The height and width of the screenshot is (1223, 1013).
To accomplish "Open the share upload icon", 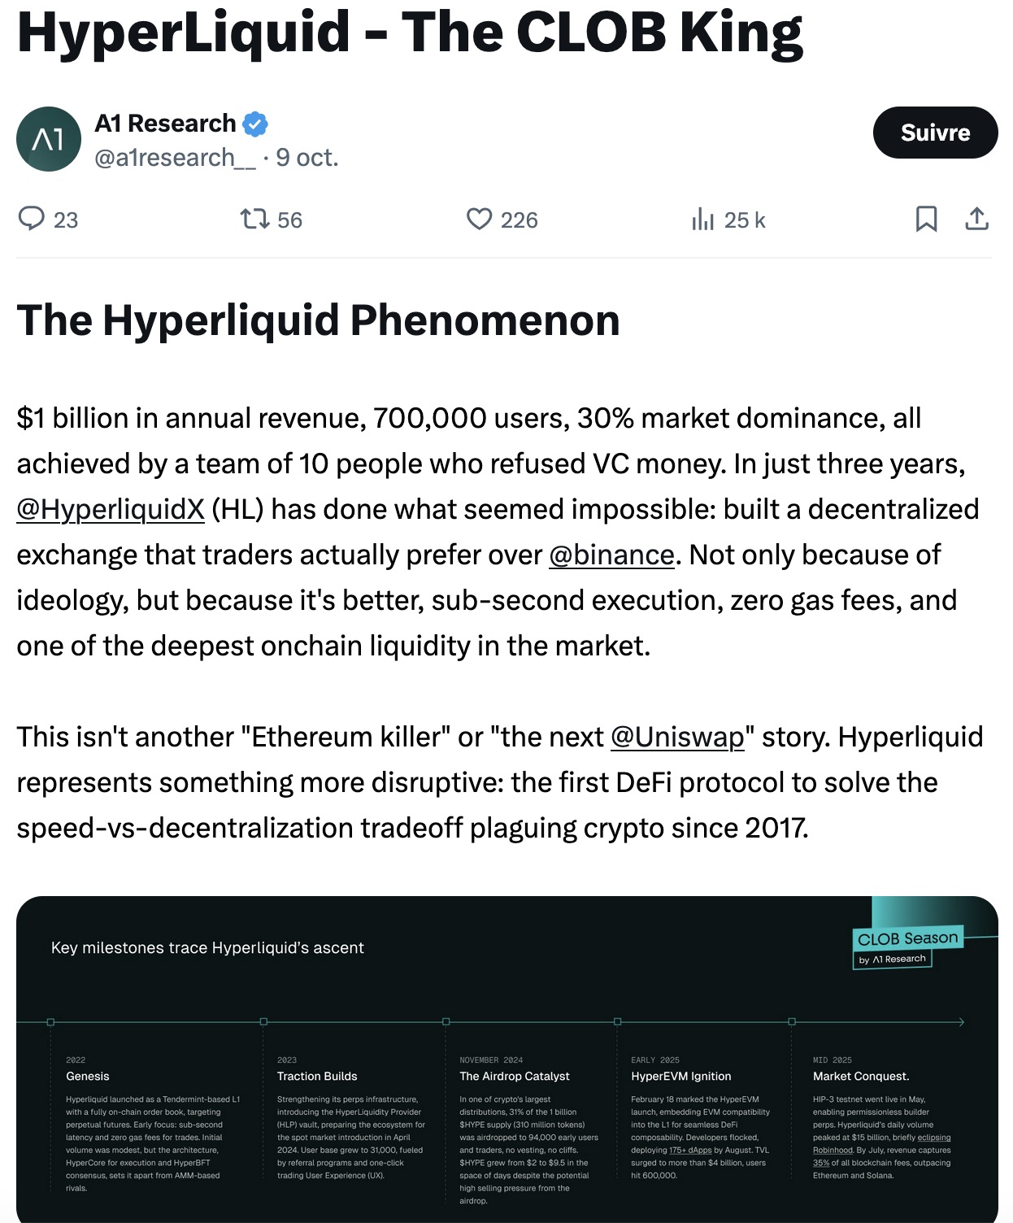I will click(976, 219).
